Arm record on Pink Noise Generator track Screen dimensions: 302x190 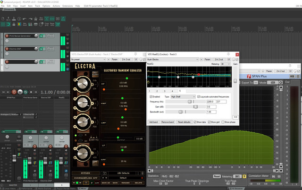(x=7, y=36)
